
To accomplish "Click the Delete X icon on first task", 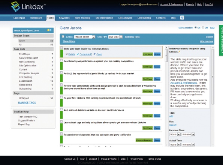I will (x=67, y=54).
